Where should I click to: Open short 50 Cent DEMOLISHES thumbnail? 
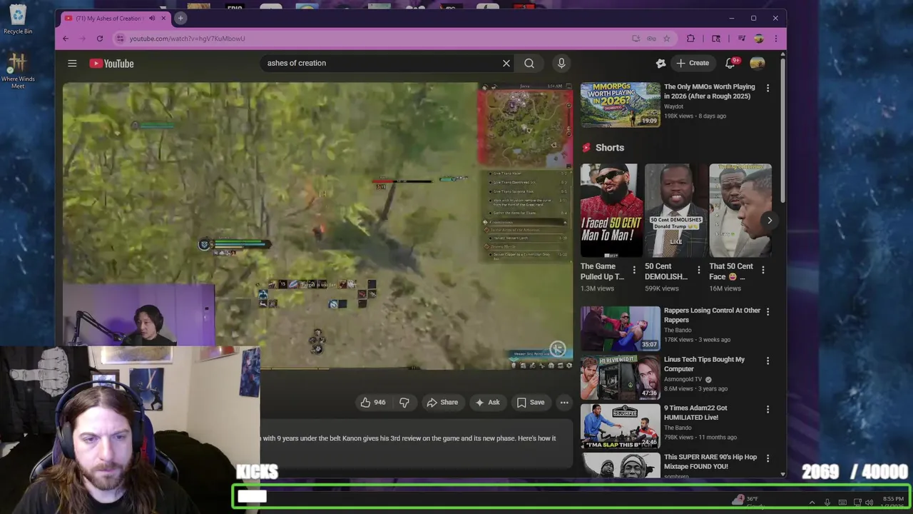[676, 211]
